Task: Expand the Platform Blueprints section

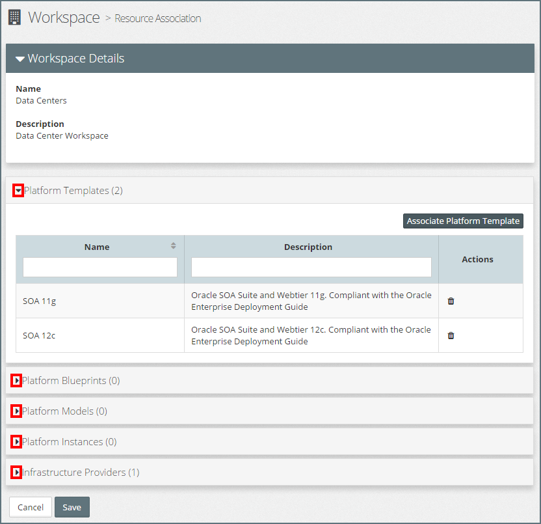Action: point(16,381)
